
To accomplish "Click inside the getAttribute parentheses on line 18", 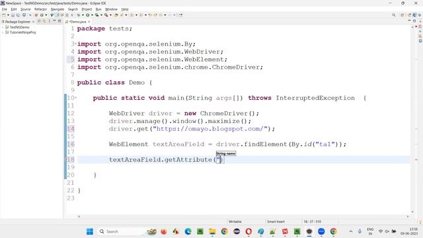I will 219,160.
